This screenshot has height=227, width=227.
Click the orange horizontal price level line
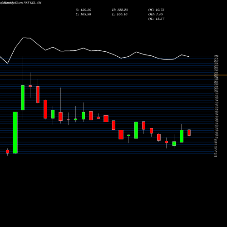(113, 75)
